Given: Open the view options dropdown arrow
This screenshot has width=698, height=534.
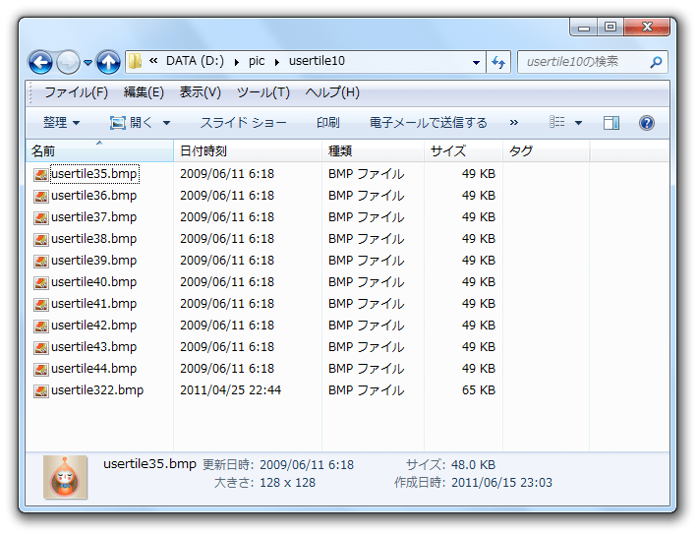Looking at the screenshot, I should click(x=578, y=123).
